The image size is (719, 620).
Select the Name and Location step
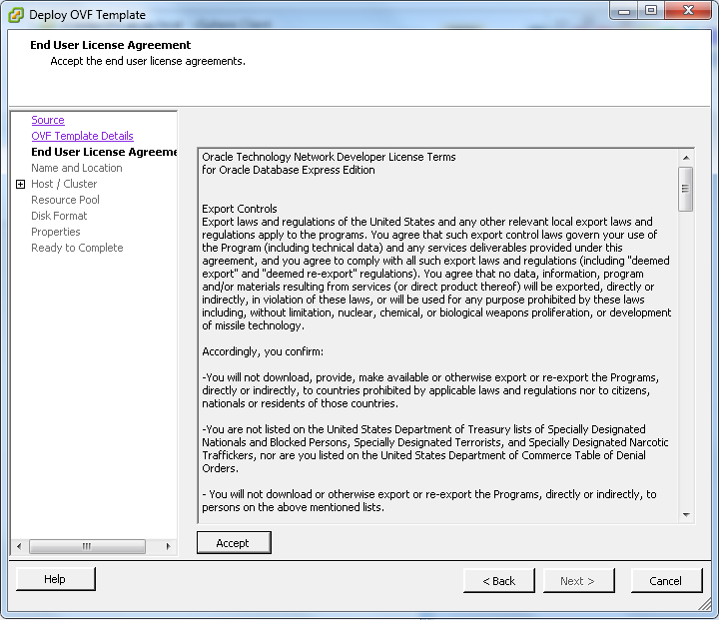pos(77,169)
